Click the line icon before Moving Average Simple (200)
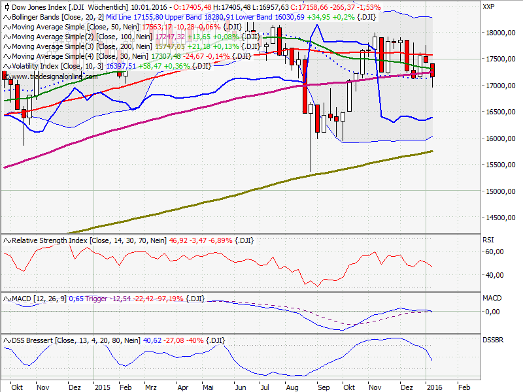Image resolution: width=523 pixels, height=392 pixels. pos(7,46)
